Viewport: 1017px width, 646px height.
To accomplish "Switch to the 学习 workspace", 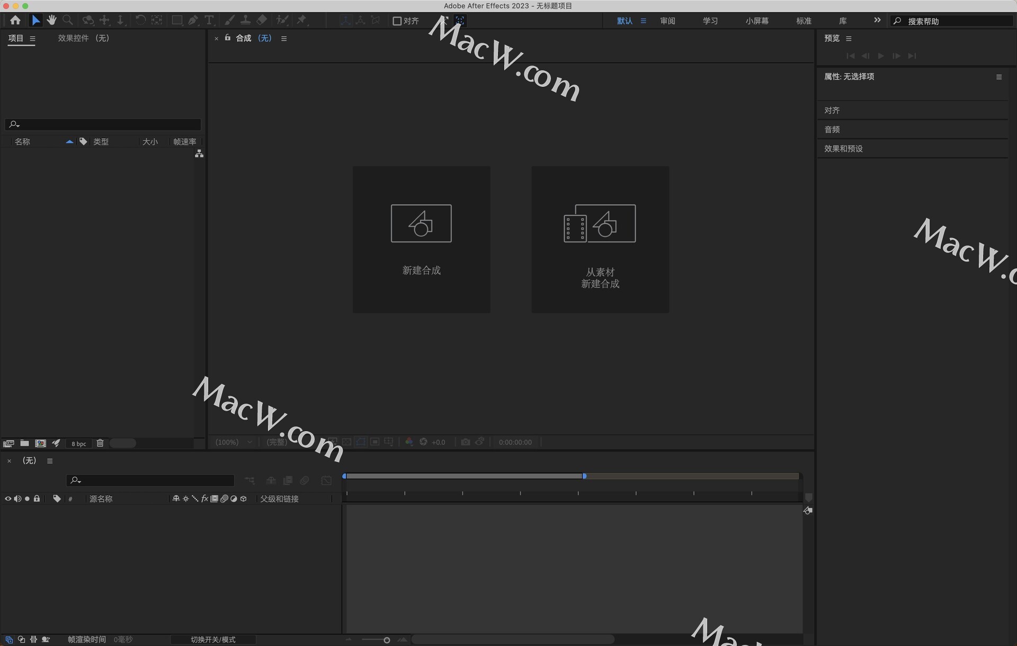I will pyautogui.click(x=710, y=21).
